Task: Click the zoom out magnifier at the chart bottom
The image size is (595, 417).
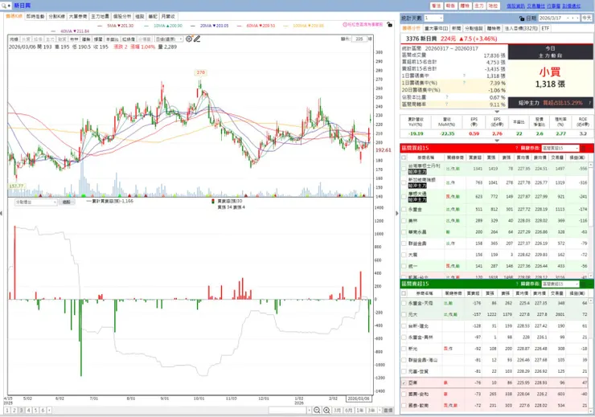Action: tap(317, 411)
